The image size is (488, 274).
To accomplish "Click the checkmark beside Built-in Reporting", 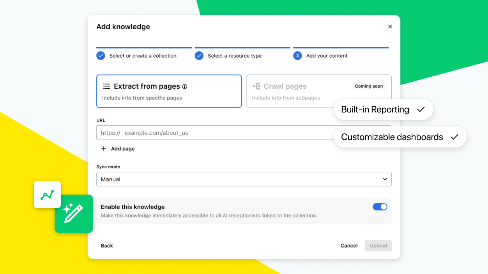I will coord(421,109).
